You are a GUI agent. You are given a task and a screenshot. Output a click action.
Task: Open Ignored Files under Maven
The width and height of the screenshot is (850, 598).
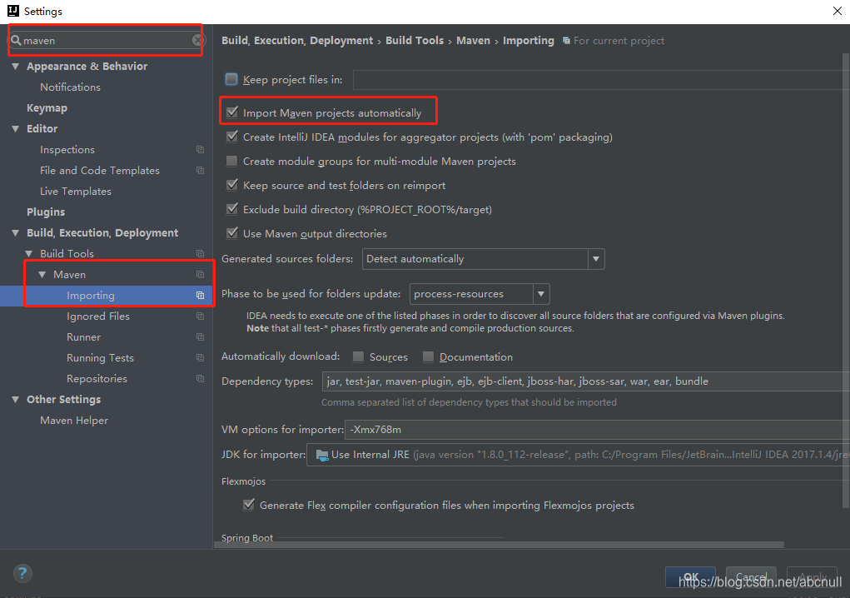click(98, 316)
